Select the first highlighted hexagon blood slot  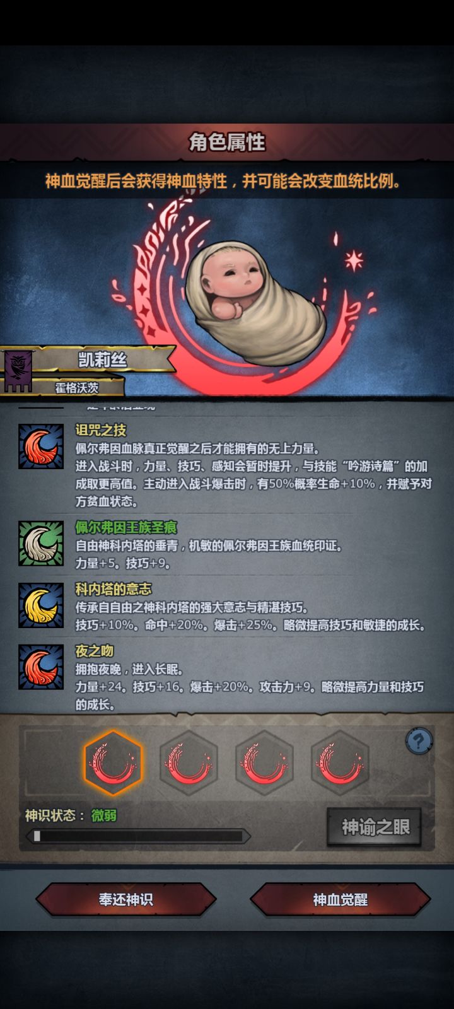click(x=113, y=763)
